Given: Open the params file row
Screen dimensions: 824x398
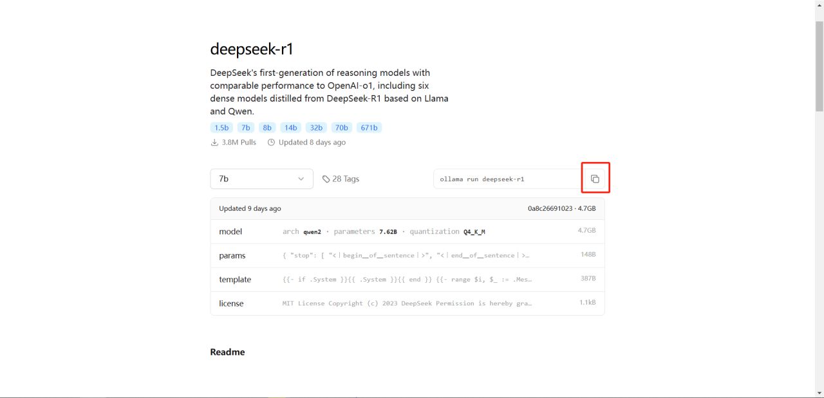Looking at the screenshot, I should coord(407,255).
